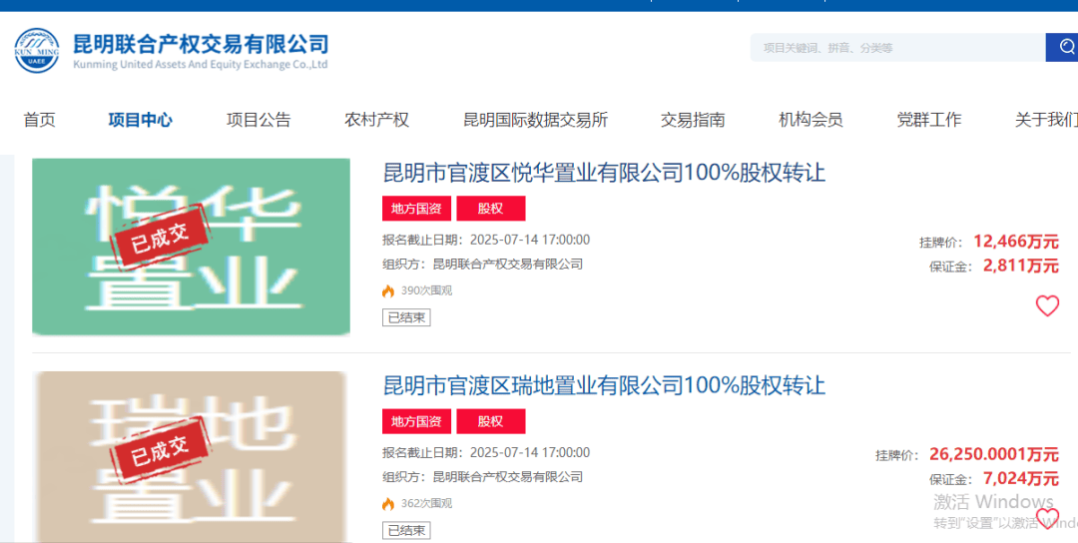1078x543 pixels.
Task: Click the English name Kunming United Assets text
Action: pyautogui.click(x=200, y=65)
